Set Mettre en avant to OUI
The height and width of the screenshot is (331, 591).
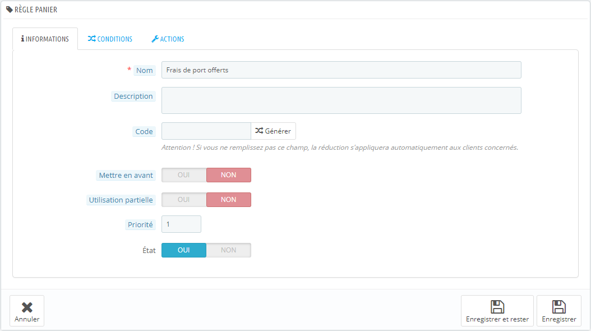coord(184,175)
